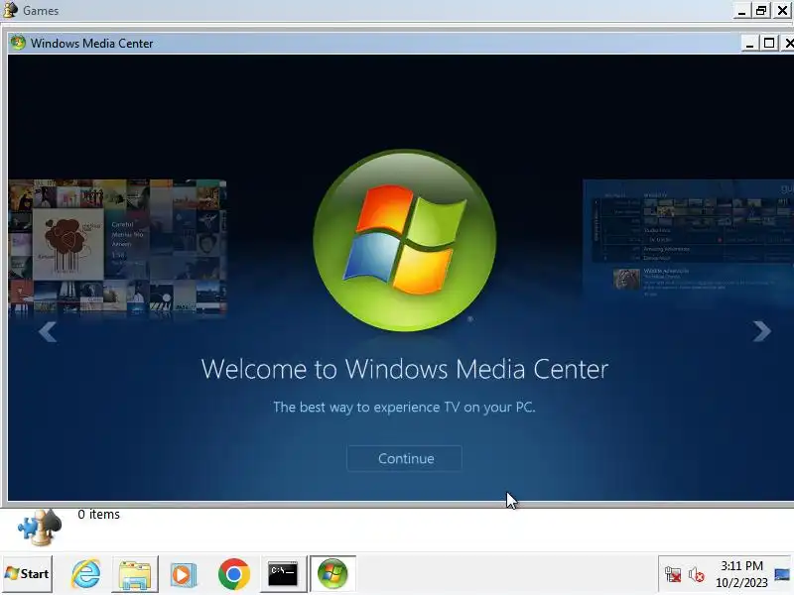This screenshot has width=794, height=595.
Task: Select the music album collage thumbnail
Action: [117, 248]
